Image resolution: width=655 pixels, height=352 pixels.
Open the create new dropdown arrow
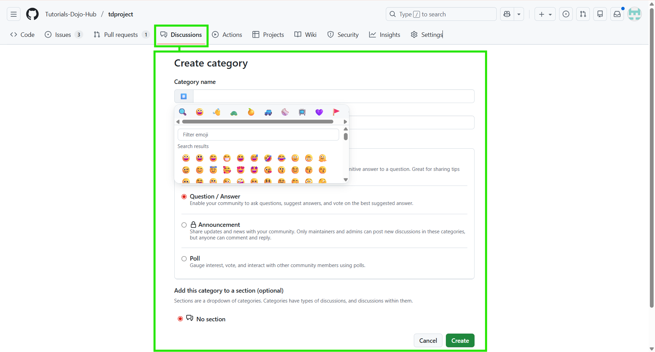pyautogui.click(x=550, y=14)
